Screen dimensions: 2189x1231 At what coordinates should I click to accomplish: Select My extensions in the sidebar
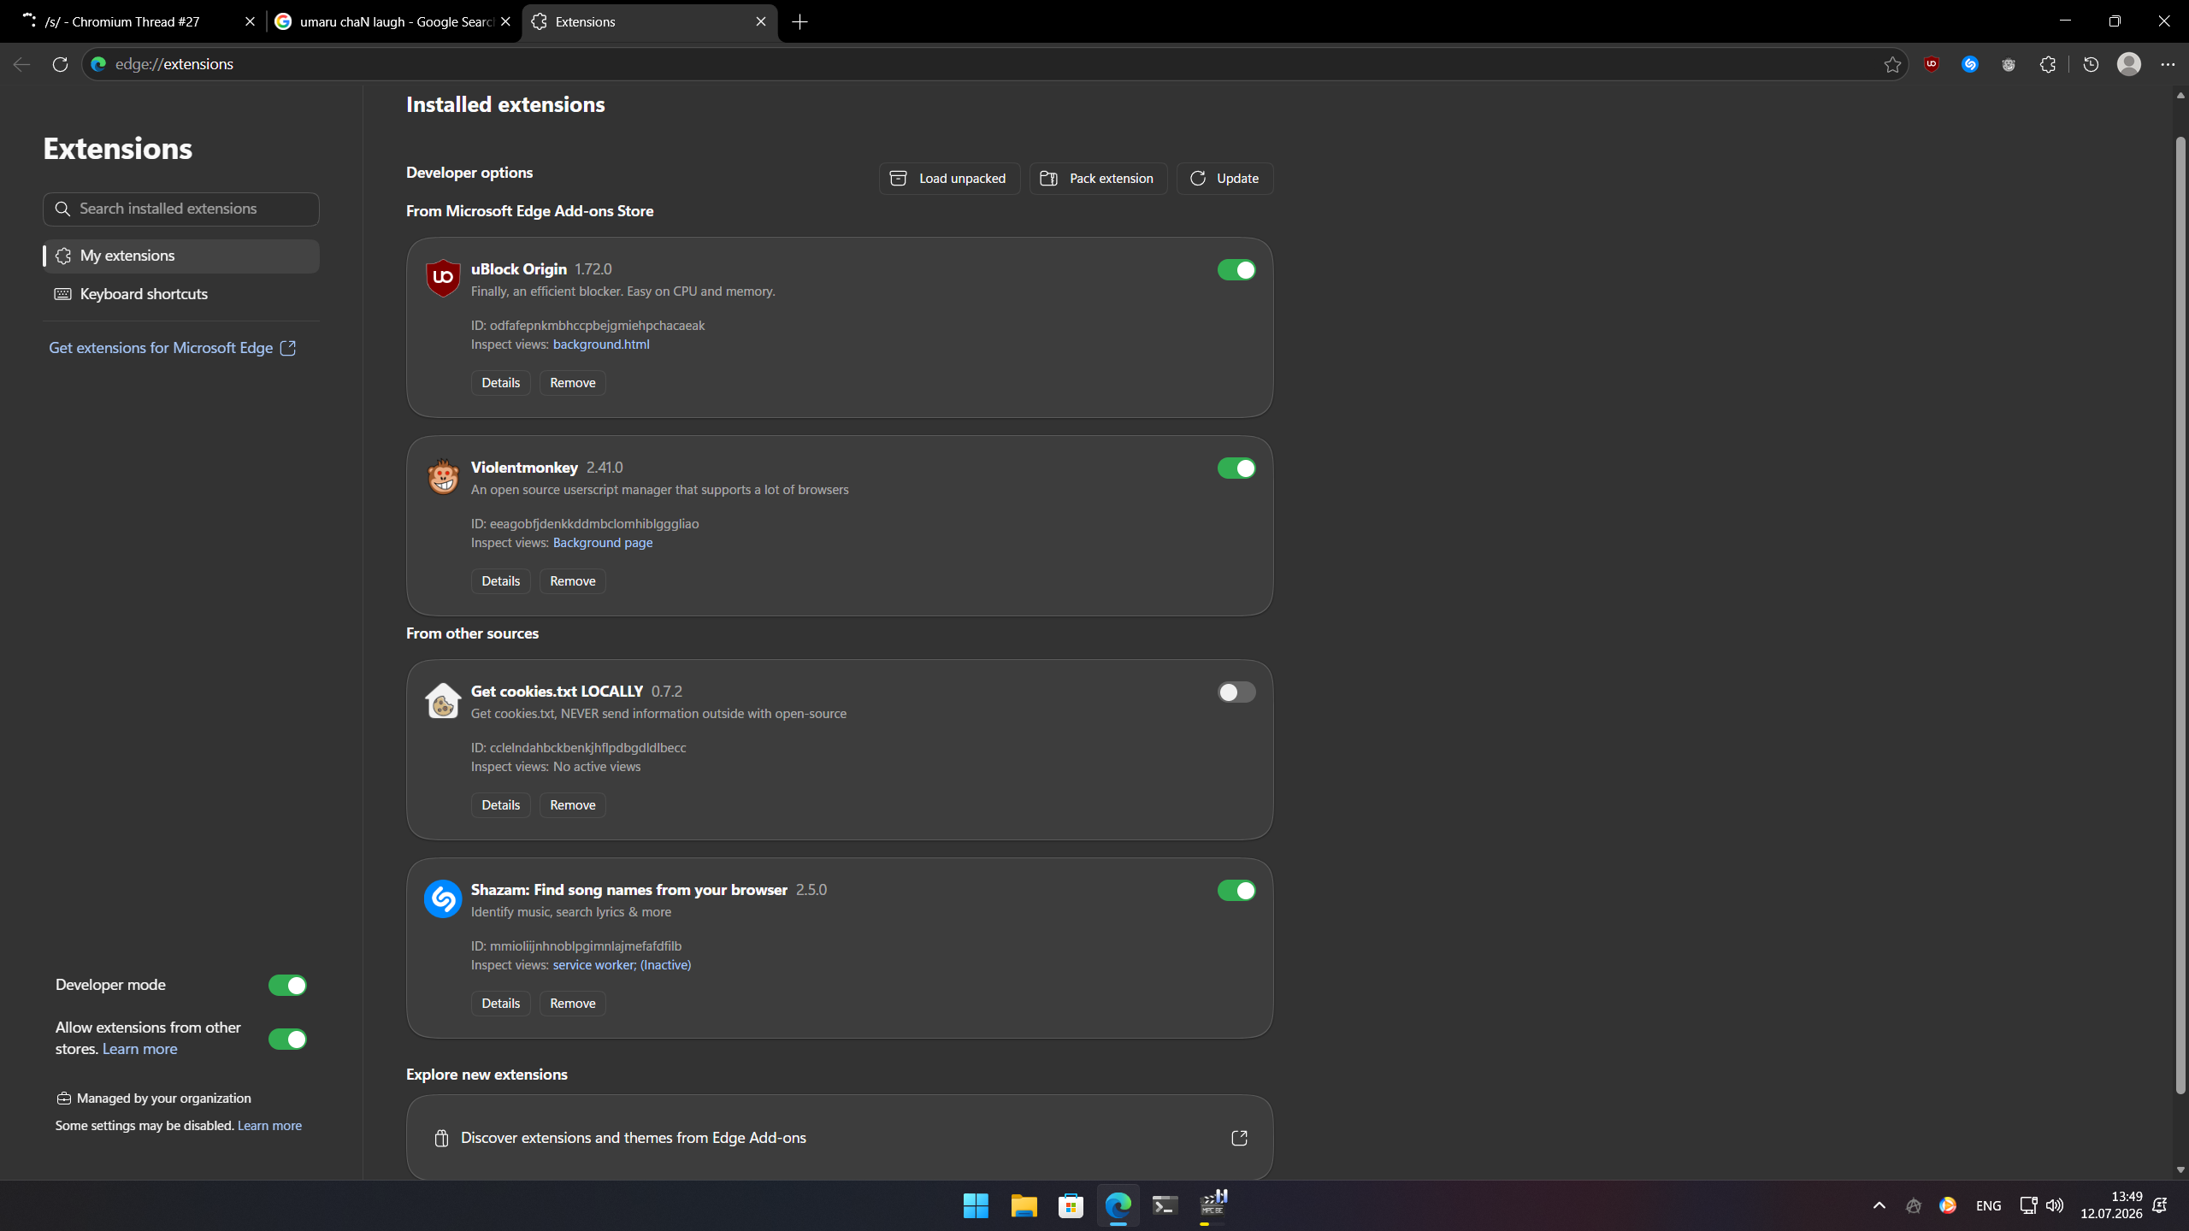pyautogui.click(x=181, y=256)
